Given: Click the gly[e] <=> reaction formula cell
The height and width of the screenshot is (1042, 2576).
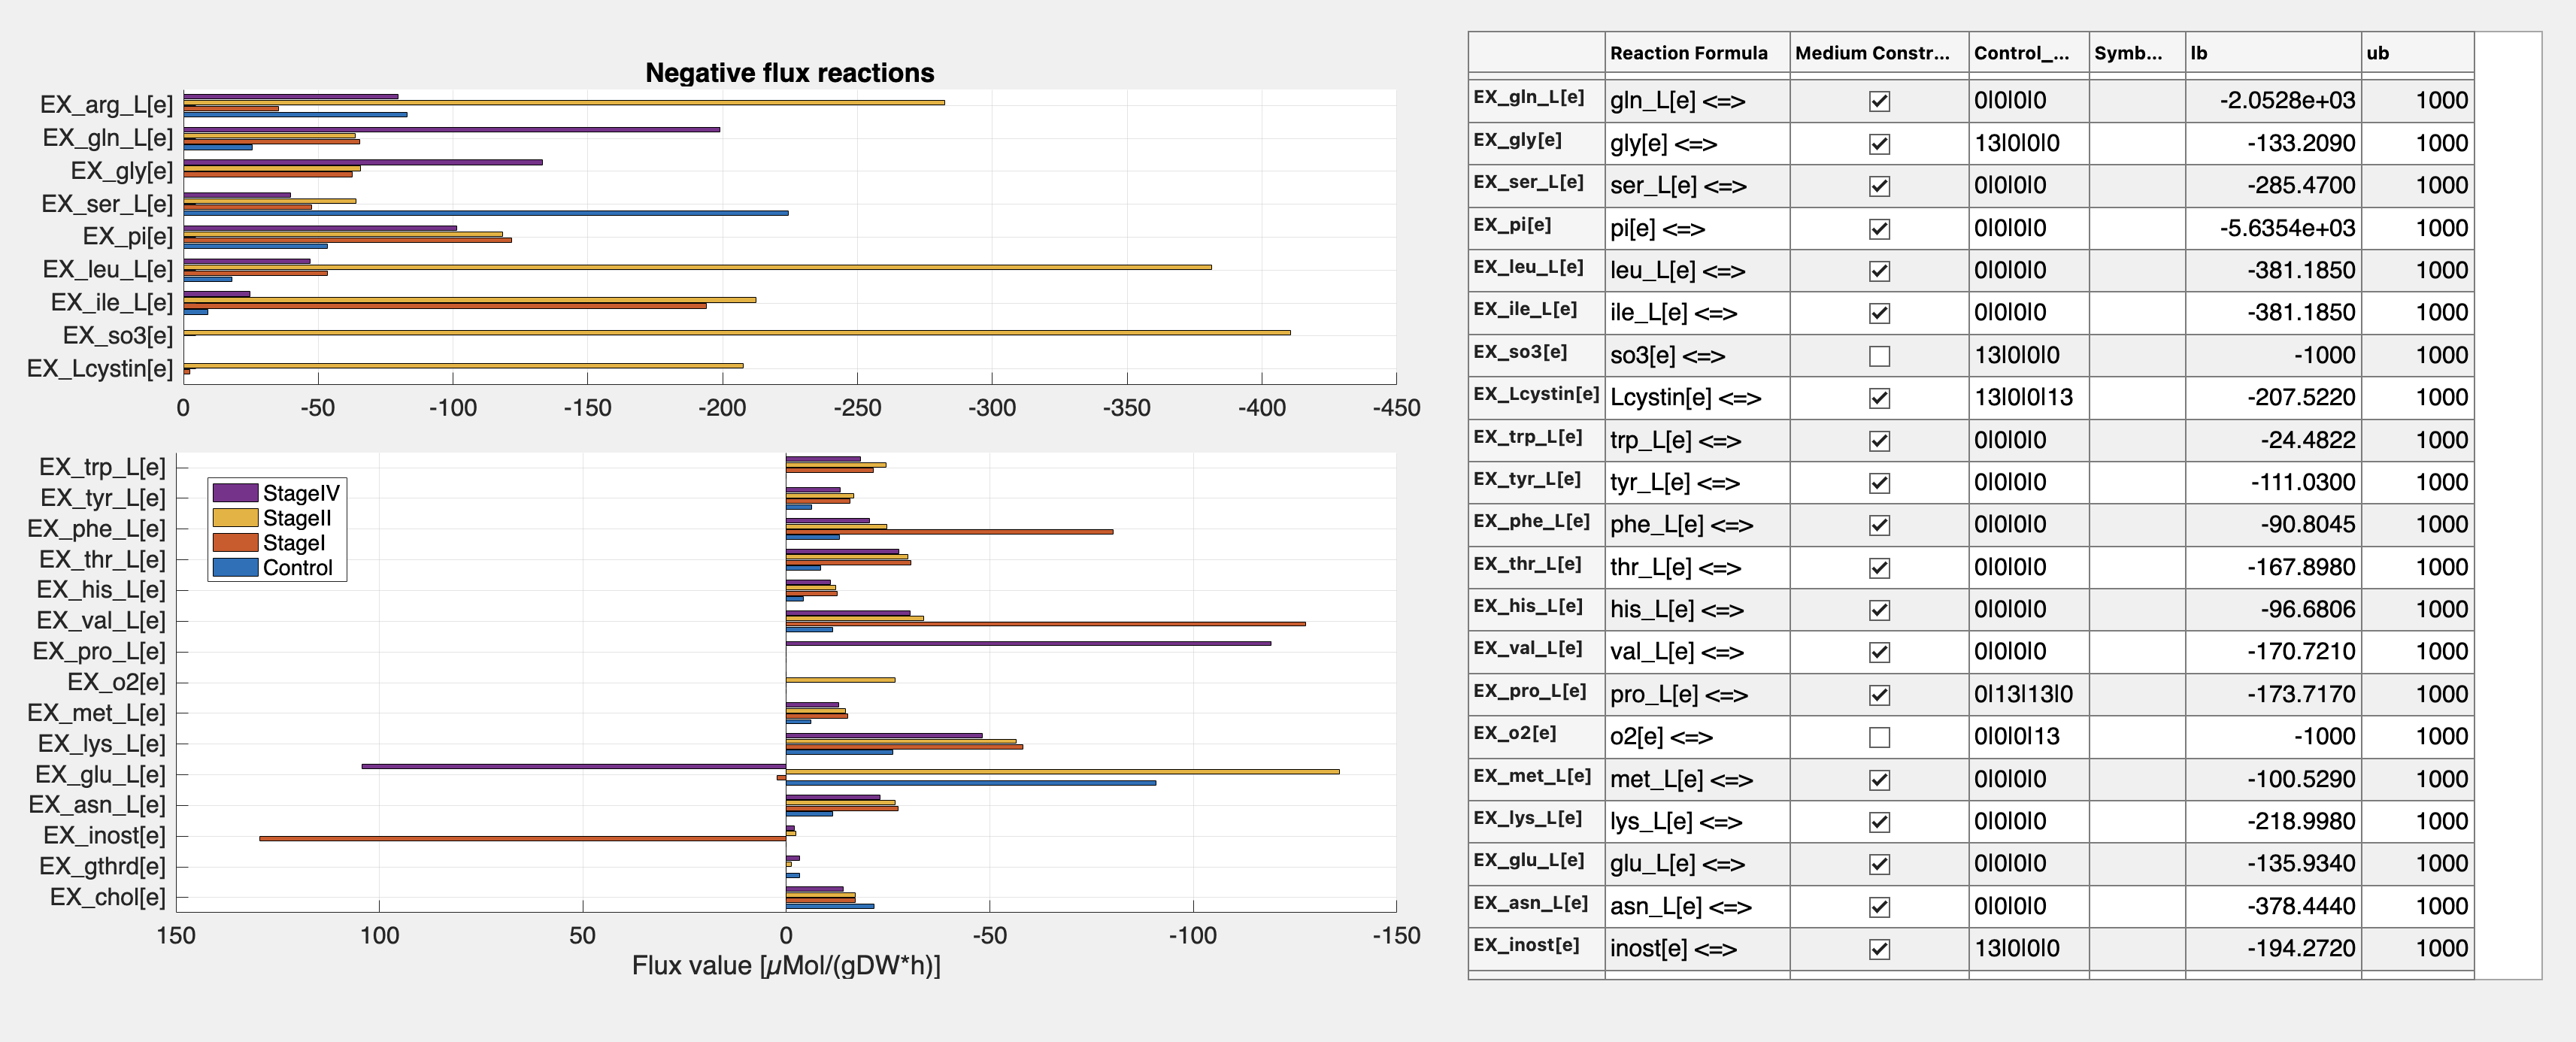Looking at the screenshot, I should pyautogui.click(x=1697, y=143).
